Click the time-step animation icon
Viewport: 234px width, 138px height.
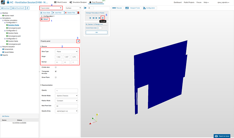coord(85,8)
